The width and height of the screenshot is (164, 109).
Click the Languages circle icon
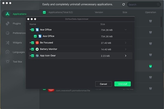tap(8, 52)
